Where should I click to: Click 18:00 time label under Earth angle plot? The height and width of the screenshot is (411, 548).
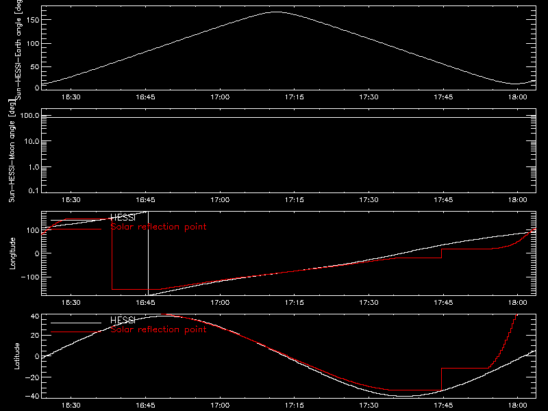(518, 97)
